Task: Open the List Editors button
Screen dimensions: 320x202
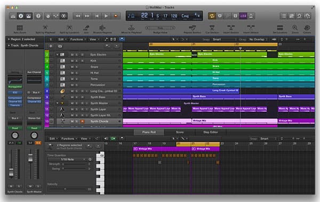Action: 284,16
